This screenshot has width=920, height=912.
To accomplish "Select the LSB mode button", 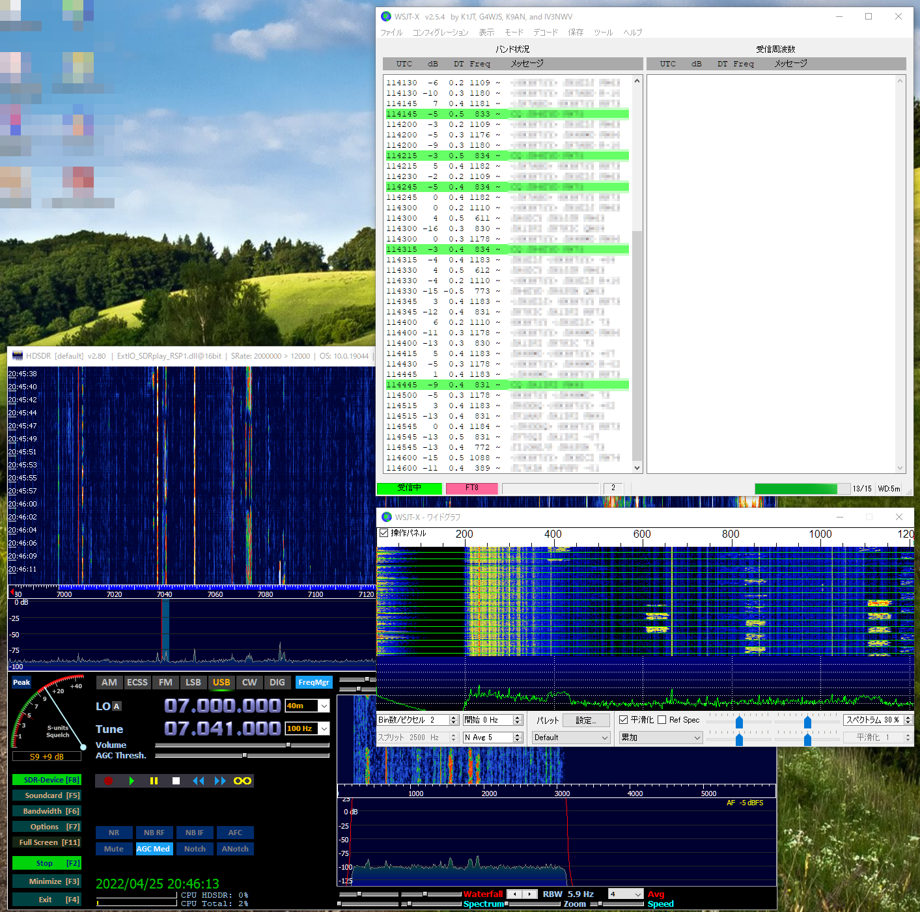I will click(x=193, y=682).
